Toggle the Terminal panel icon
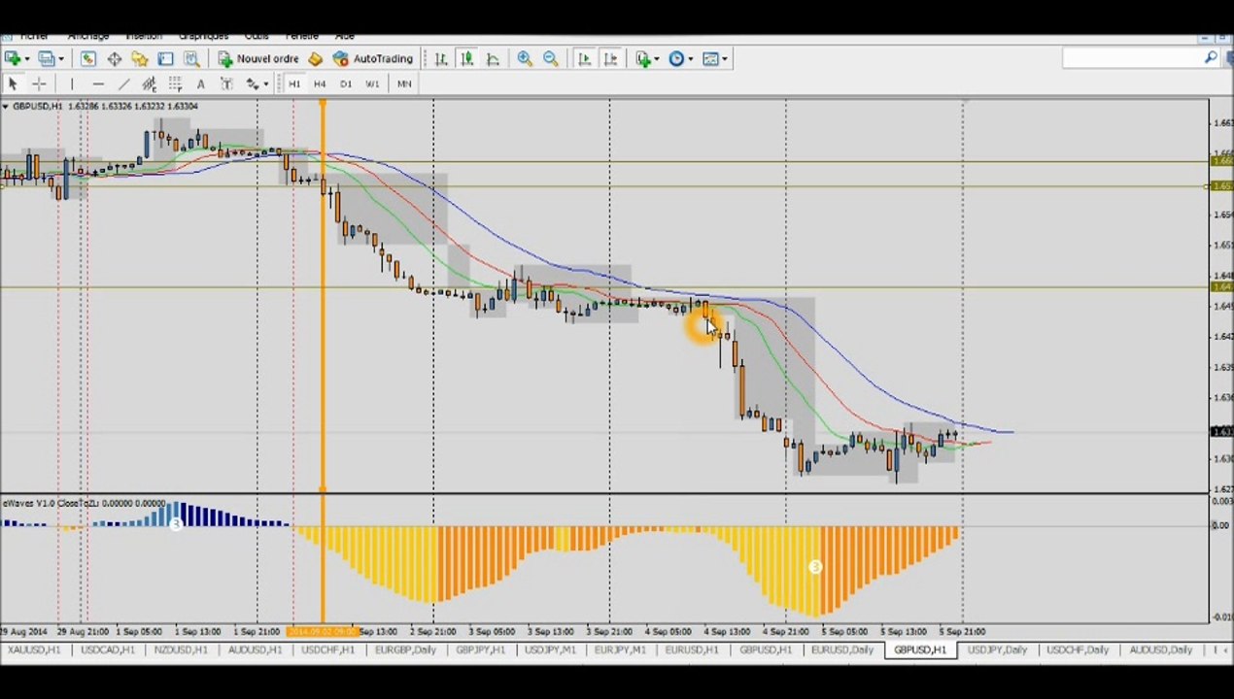Screen dimensions: 1234x699 click(x=165, y=59)
